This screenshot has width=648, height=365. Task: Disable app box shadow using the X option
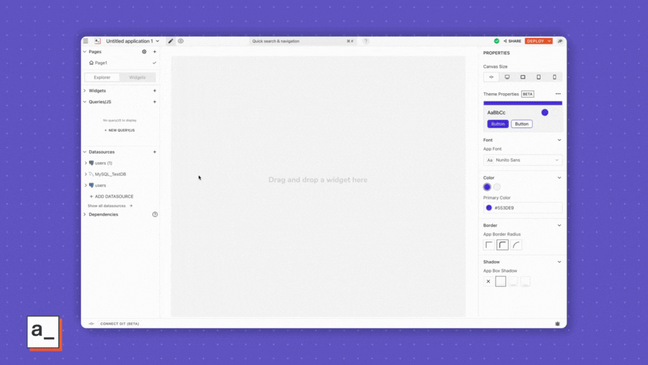pos(488,281)
